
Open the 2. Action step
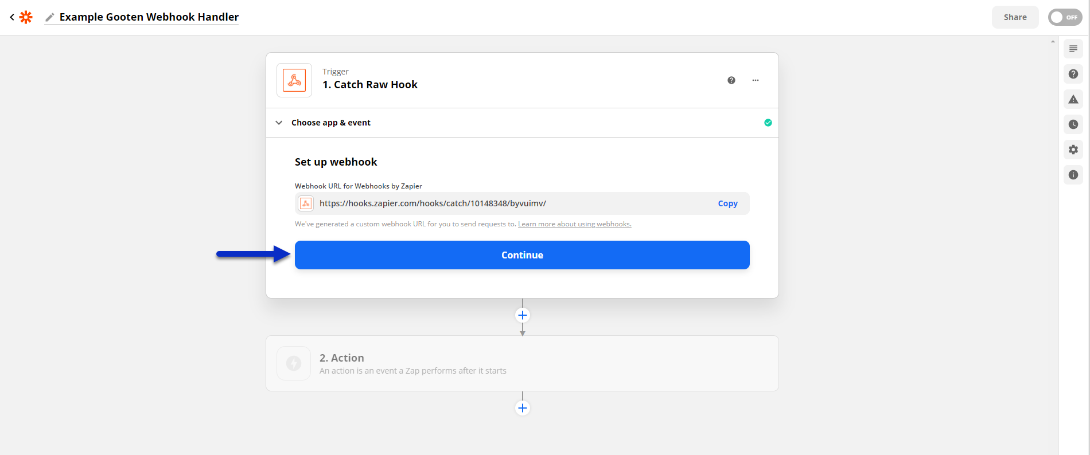pyautogui.click(x=522, y=363)
